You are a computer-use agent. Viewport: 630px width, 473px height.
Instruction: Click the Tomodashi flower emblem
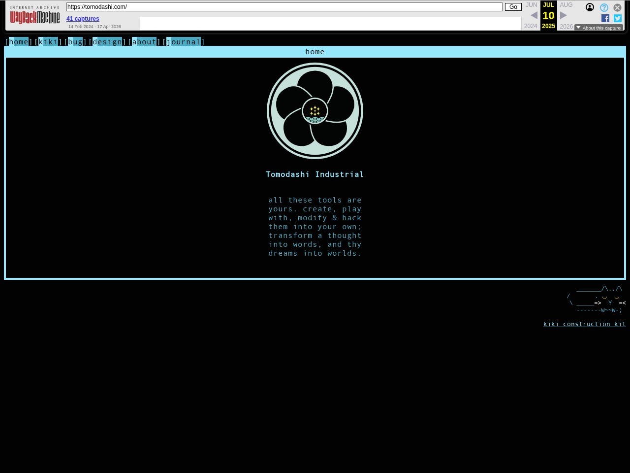coord(315,111)
